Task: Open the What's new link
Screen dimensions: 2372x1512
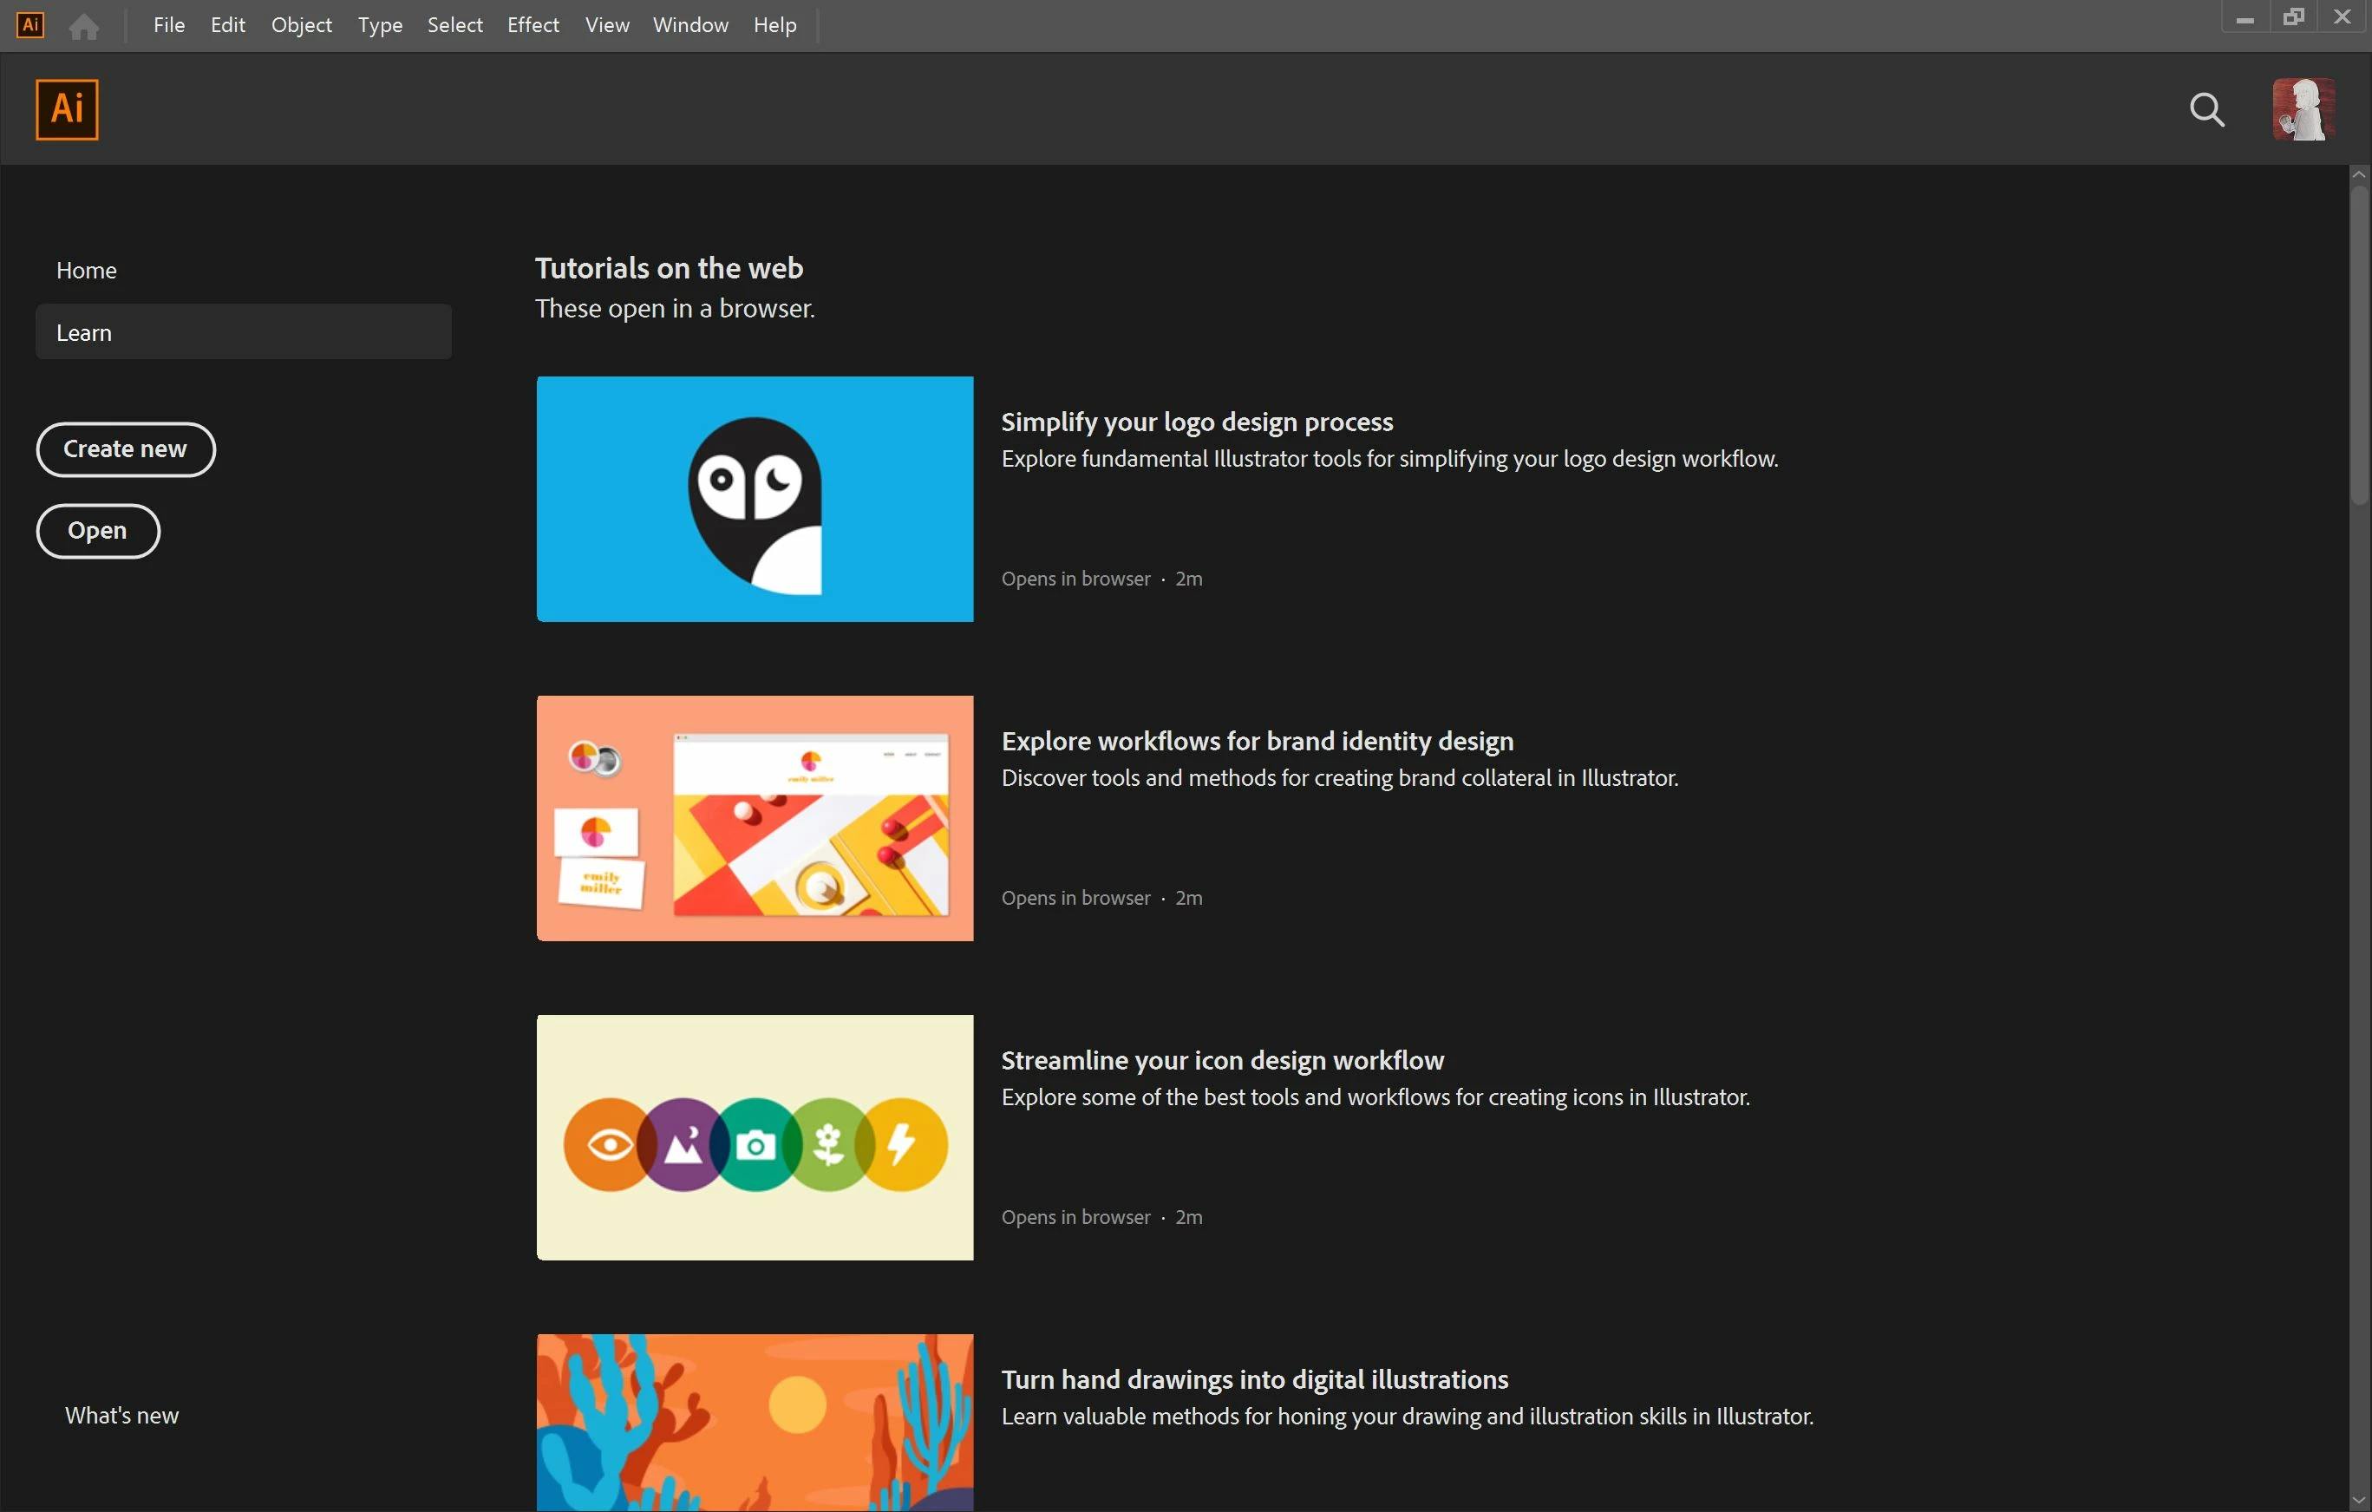Action: pos(121,1416)
